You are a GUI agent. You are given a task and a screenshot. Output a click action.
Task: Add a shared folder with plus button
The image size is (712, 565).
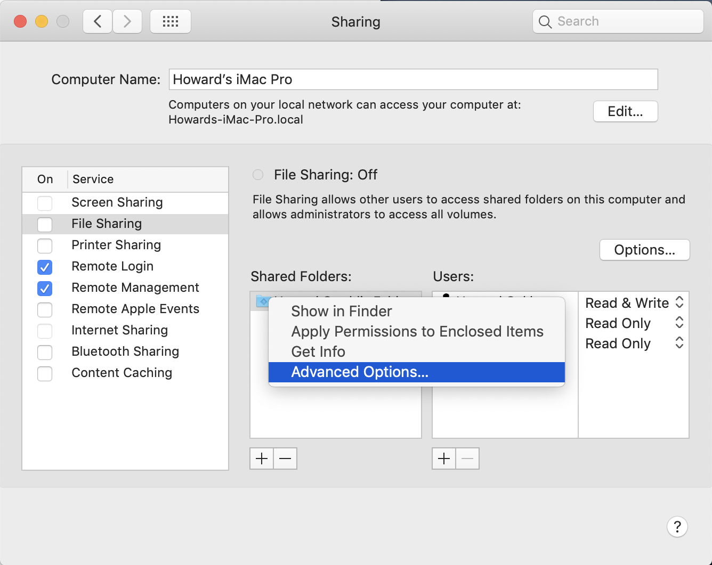pyautogui.click(x=262, y=458)
